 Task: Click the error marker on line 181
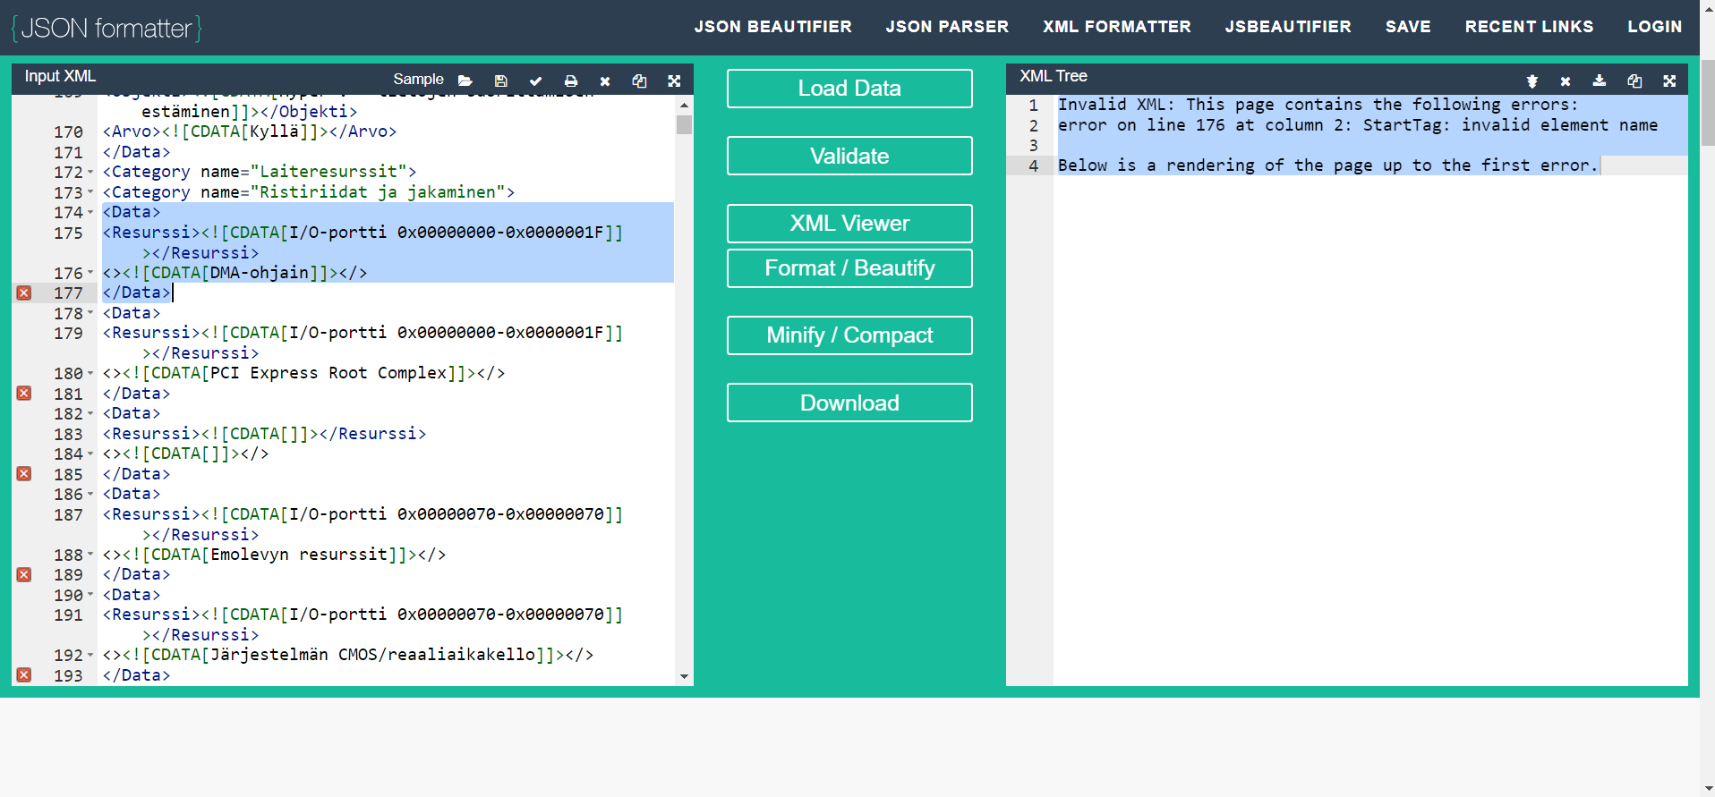coord(24,393)
